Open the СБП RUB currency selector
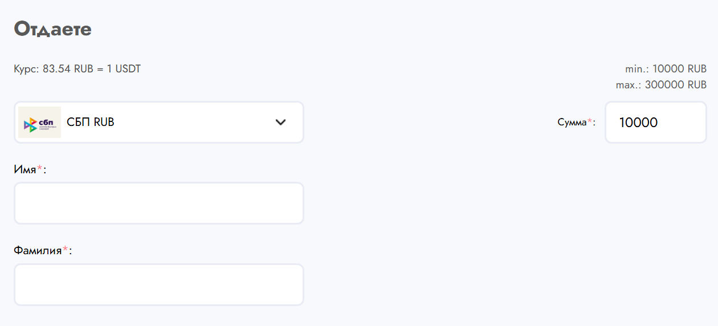The height and width of the screenshot is (326, 718). 171,123
